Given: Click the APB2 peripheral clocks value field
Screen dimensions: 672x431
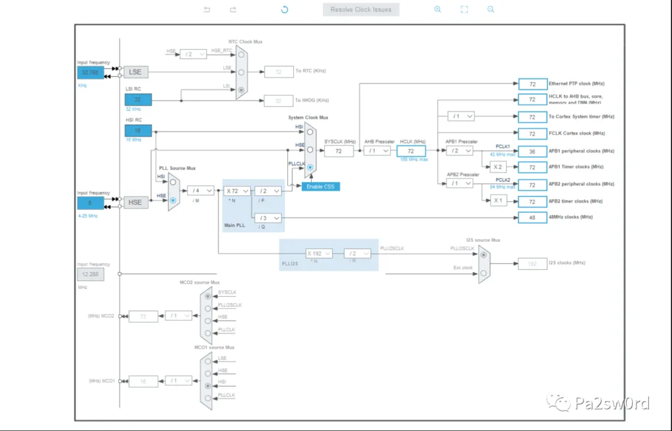Looking at the screenshot, I should click(533, 185).
